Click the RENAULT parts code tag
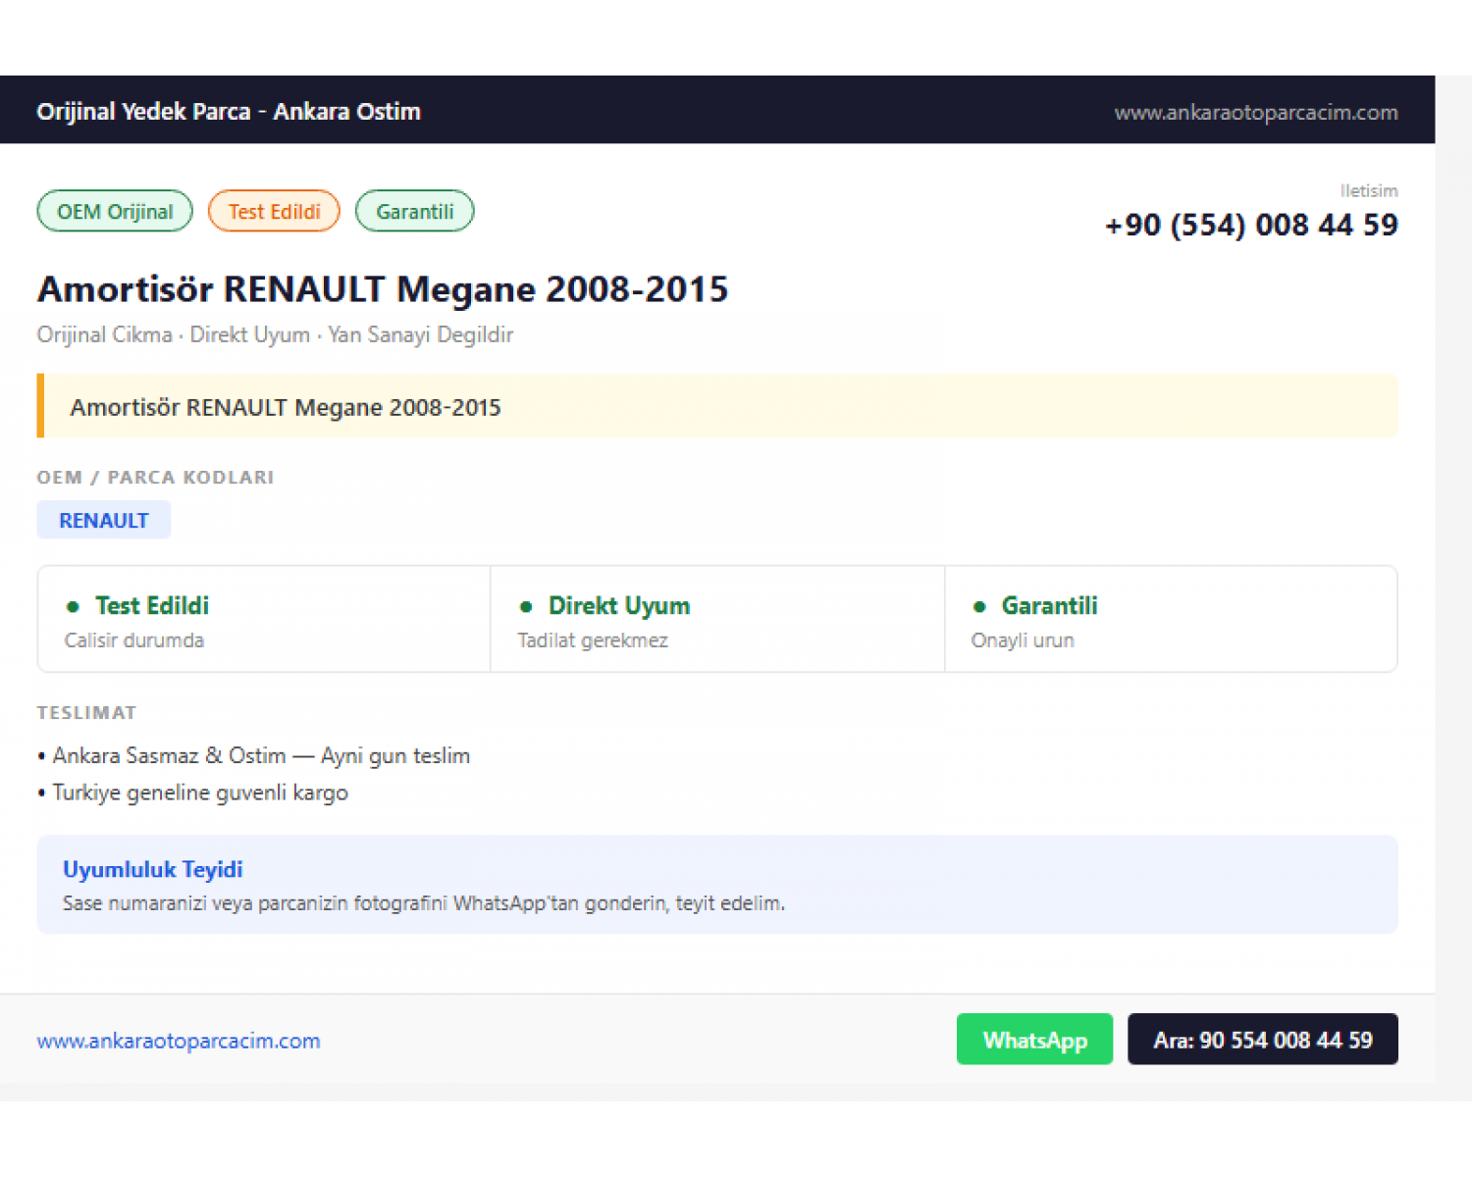The height and width of the screenshot is (1177, 1472). [104, 520]
